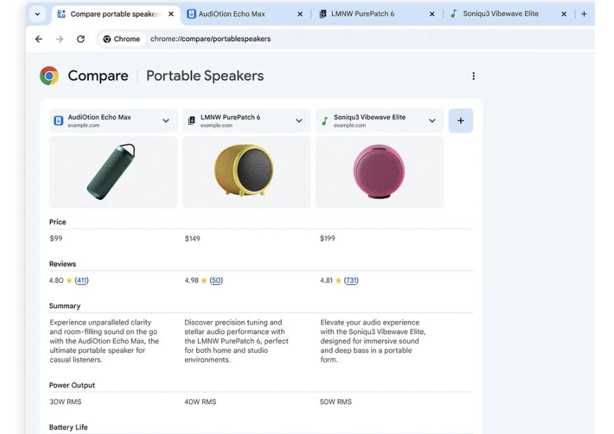Image resolution: width=614 pixels, height=434 pixels.
Task: Switch to the LMNW PurePatch 6 tab
Action: pos(363,14)
